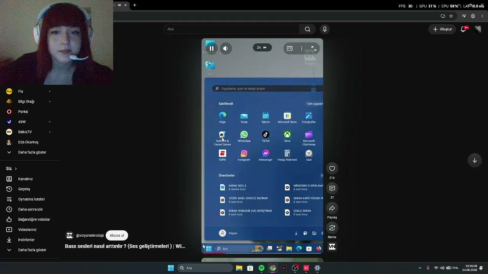Like the Shorts video

pyautogui.click(x=332, y=169)
